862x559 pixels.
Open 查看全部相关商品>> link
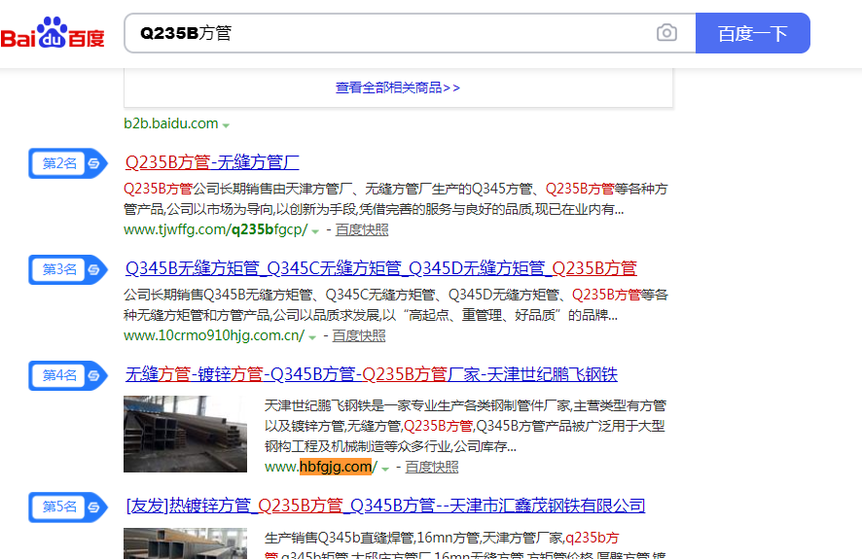click(x=398, y=87)
